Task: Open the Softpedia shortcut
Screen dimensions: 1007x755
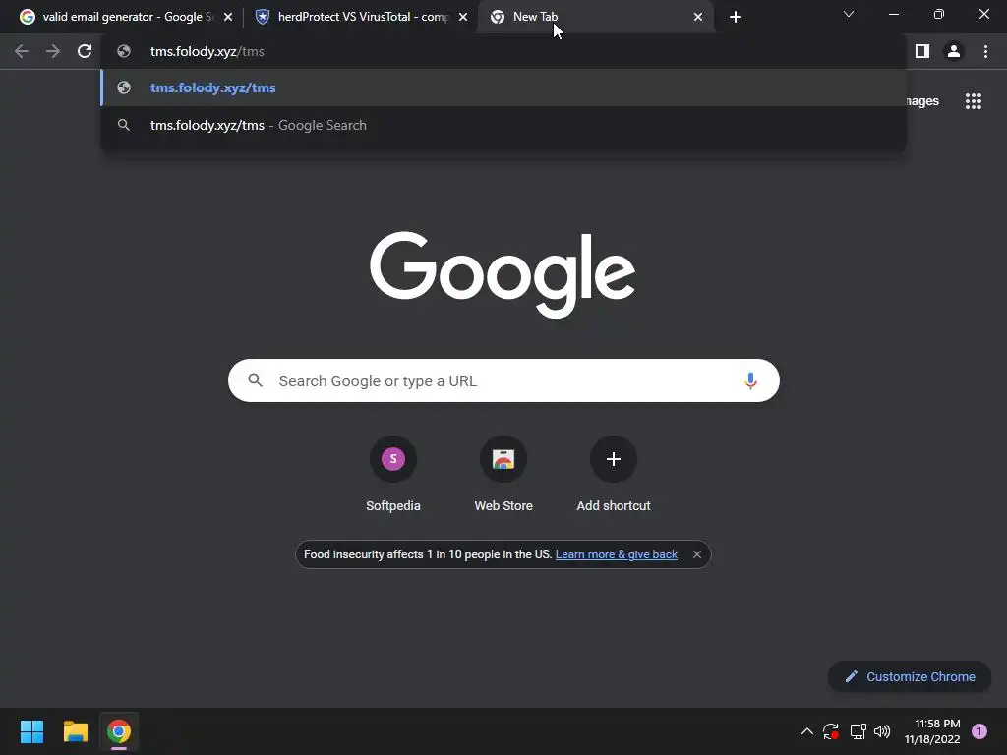Action: coord(393,474)
